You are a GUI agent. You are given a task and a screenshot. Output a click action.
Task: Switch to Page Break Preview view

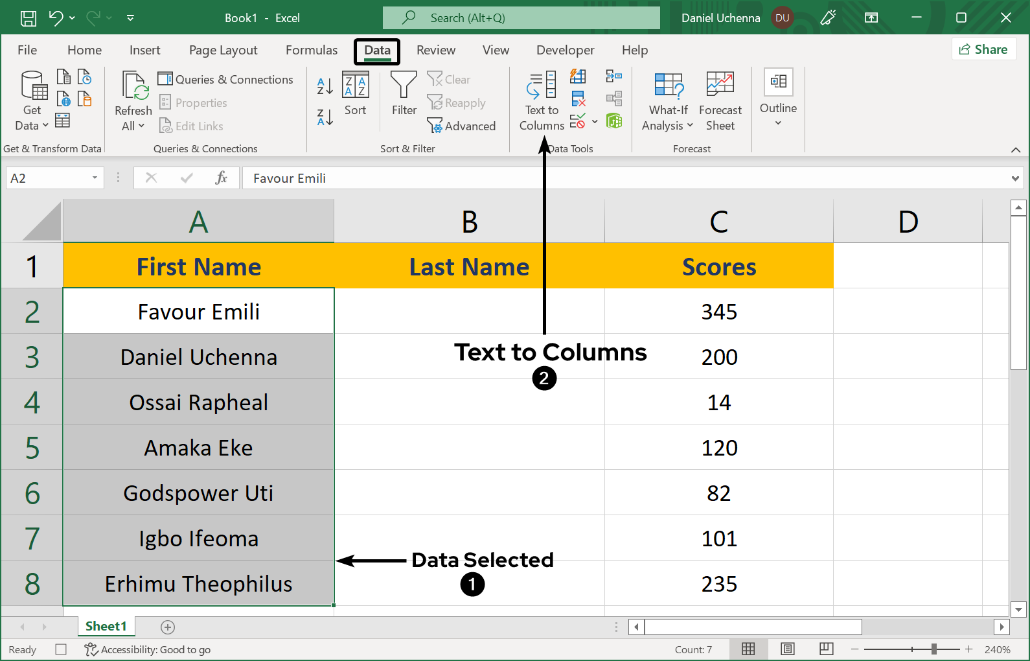[x=826, y=649]
